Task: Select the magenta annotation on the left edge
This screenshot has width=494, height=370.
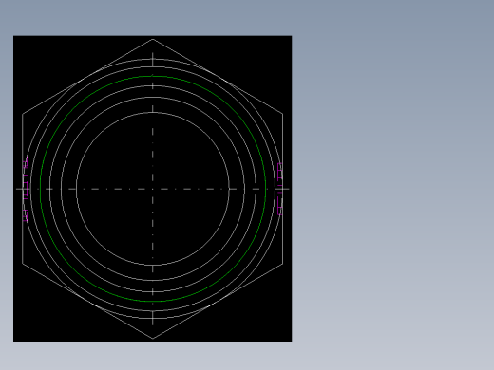Action: (25, 189)
